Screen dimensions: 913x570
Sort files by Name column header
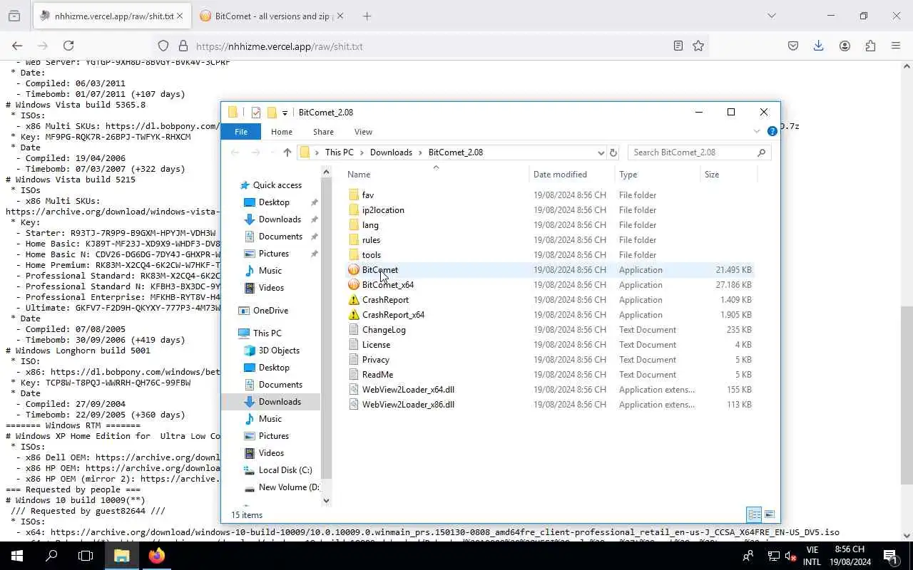coord(437,175)
